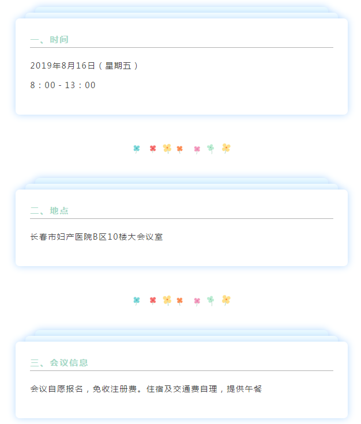Viewport: 361px width, 424px height.
Task: Select the 三、会议信息 section heading
Action: [59, 362]
